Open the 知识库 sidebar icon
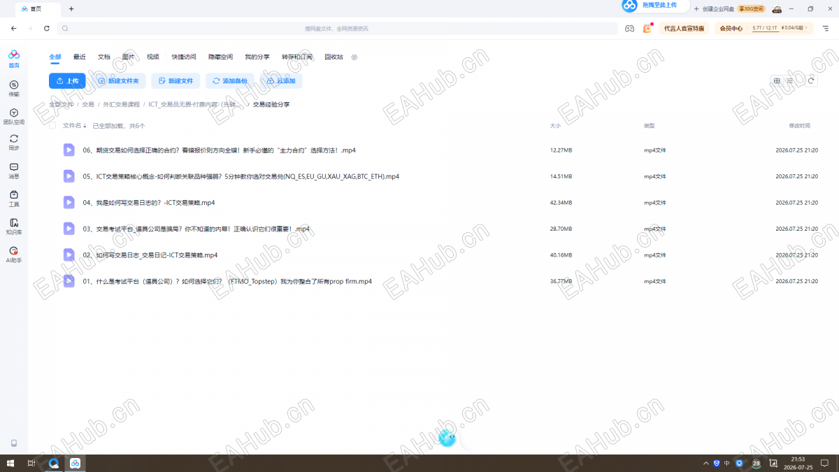The height and width of the screenshot is (472, 839). pos(14,226)
